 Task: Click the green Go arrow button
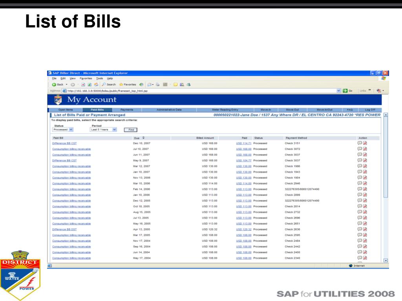[x=345, y=91]
